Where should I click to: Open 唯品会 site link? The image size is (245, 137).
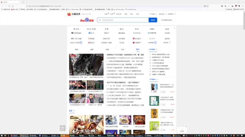click(x=91, y=43)
